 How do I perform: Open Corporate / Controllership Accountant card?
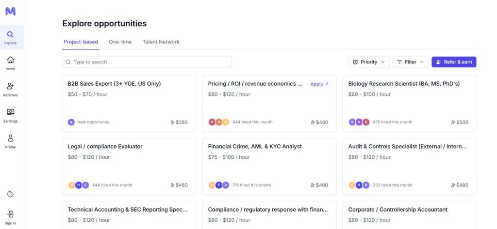pyautogui.click(x=410, y=215)
